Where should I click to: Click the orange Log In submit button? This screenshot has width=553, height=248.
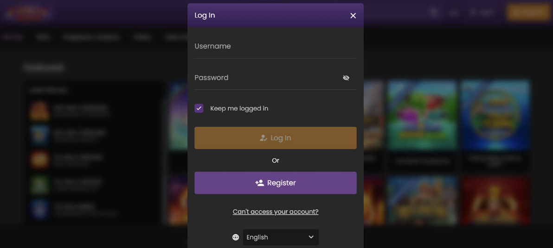(276, 138)
